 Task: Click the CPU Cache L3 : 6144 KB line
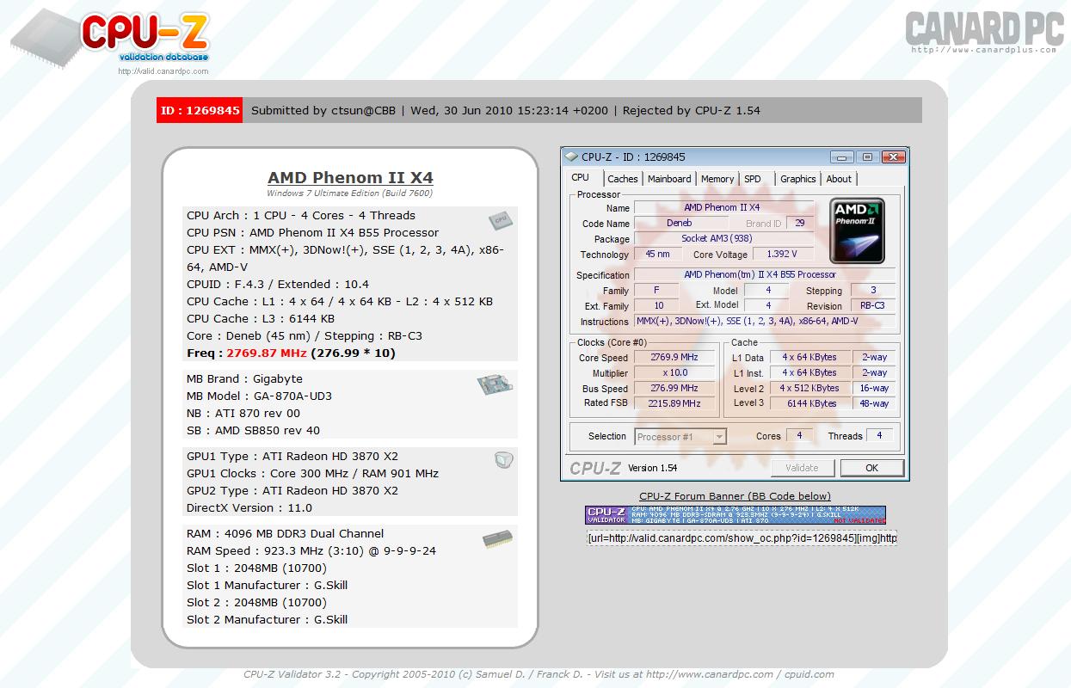click(261, 319)
